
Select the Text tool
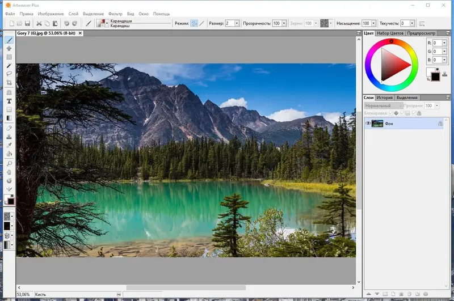coord(9,101)
